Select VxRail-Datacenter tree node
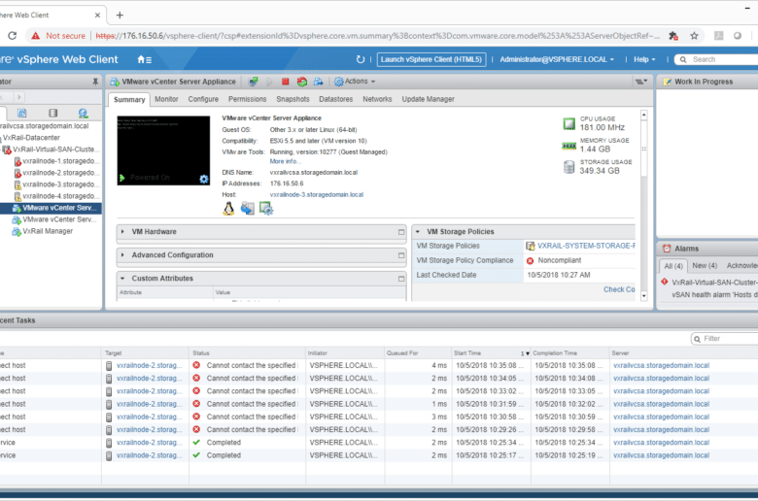The height and width of the screenshot is (501, 758). click(31, 138)
